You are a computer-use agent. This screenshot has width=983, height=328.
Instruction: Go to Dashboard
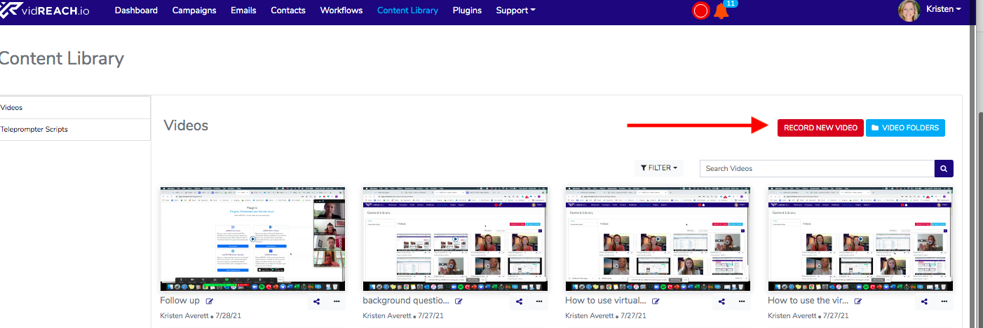coord(136,11)
